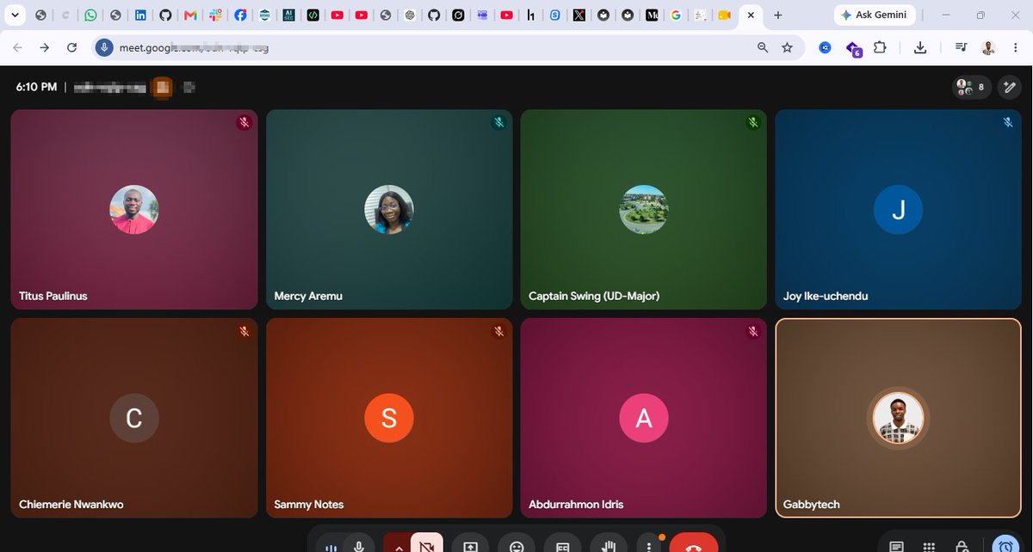Open host controls lock icon
The height and width of the screenshot is (552, 1033).
[962, 546]
